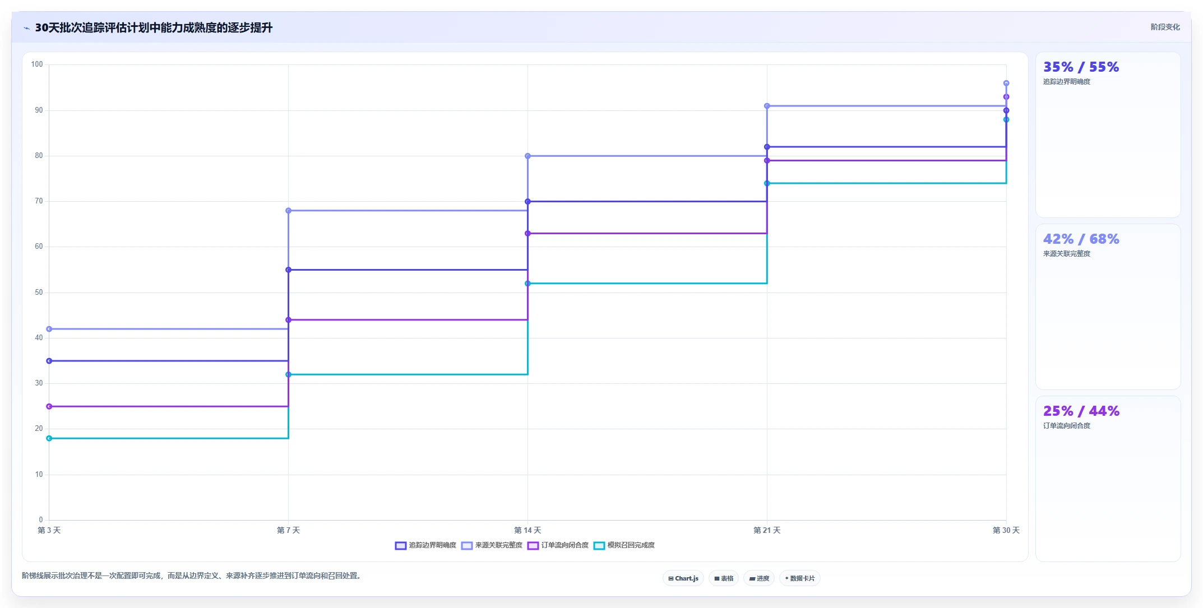This screenshot has height=608, width=1203.
Task: Click the 阶段变化 label in the header
Action: (1165, 27)
